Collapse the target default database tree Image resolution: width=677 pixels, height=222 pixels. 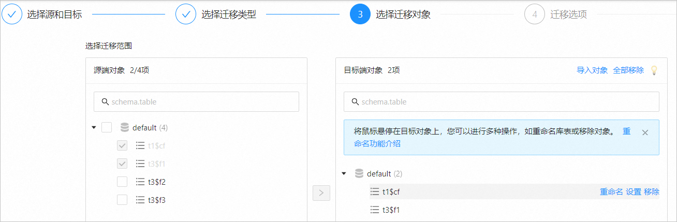click(344, 174)
